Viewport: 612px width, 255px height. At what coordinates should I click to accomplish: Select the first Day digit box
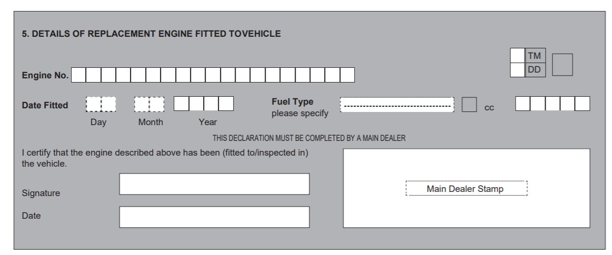[93, 105]
